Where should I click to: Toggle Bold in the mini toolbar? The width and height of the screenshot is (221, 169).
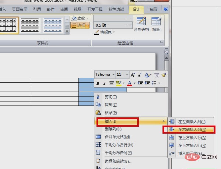coord(98,84)
